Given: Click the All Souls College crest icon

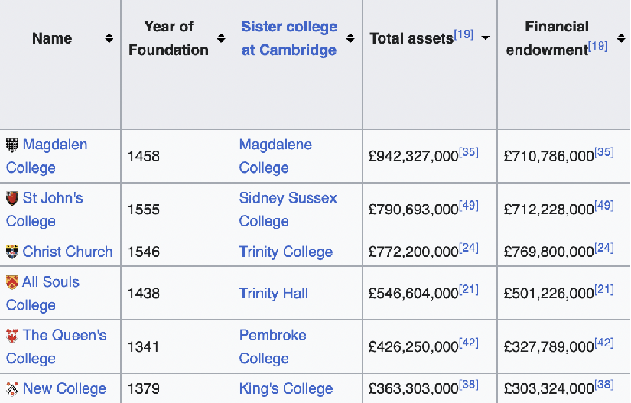Looking at the screenshot, I should (12, 282).
